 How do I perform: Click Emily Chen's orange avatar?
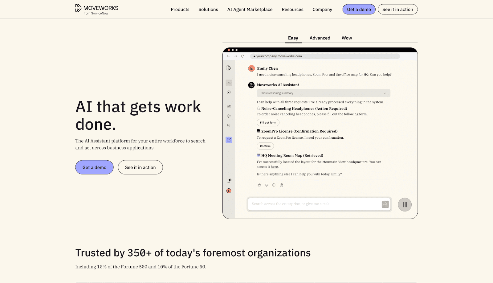pos(251,68)
